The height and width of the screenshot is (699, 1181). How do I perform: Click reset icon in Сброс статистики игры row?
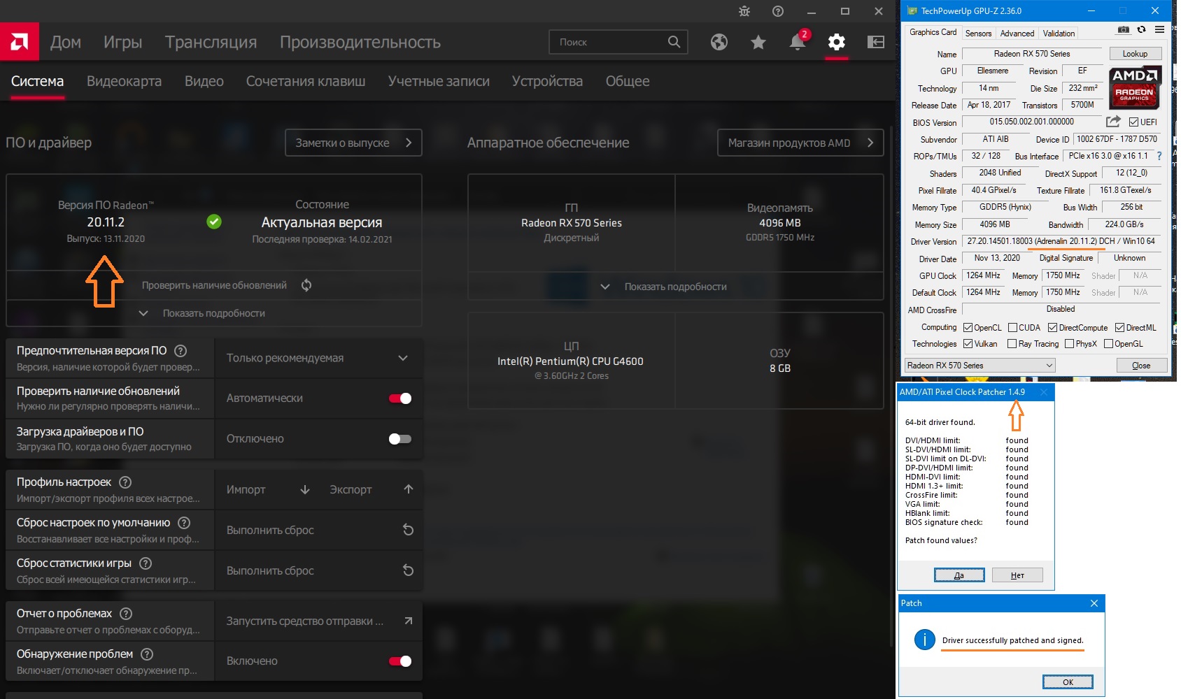tap(409, 570)
